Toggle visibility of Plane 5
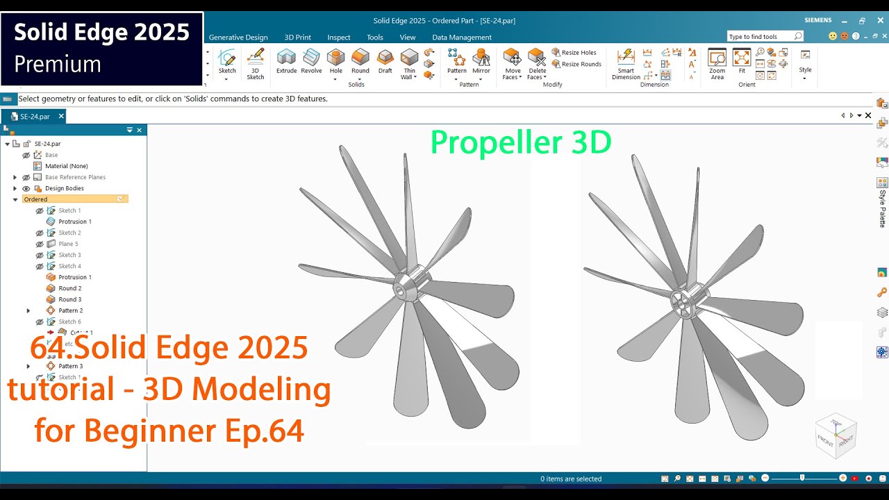Image resolution: width=889 pixels, height=500 pixels. point(40,244)
